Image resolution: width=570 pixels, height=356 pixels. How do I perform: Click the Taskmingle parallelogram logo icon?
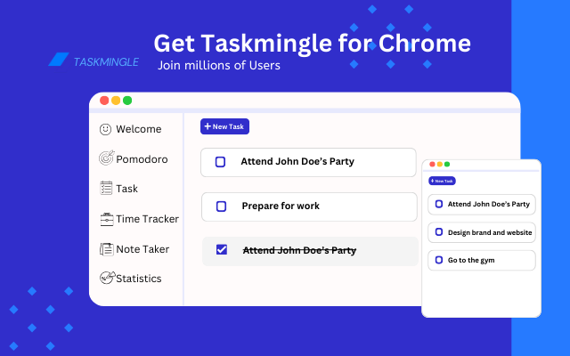tap(59, 60)
